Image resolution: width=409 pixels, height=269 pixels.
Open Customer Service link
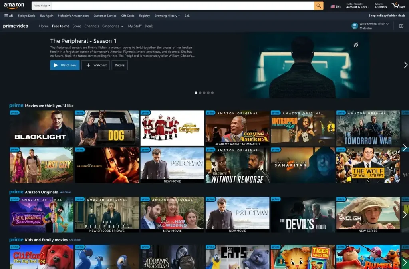[x=105, y=16]
